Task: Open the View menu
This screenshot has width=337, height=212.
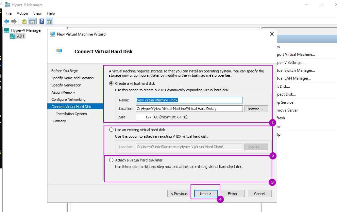Action: (x=37, y=13)
